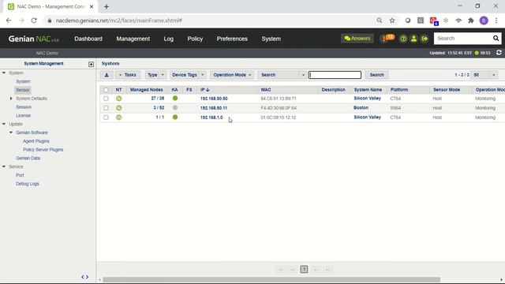Screen dimensions: 505x284
Task: Open the Operation Mode dropdown
Action: pyautogui.click(x=232, y=75)
